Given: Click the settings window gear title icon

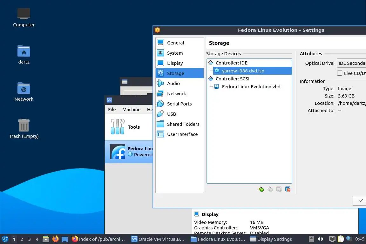Looking at the screenshot, I should tap(158, 30).
